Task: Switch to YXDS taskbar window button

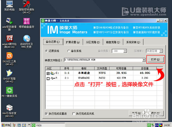Action: (x=48, y=125)
